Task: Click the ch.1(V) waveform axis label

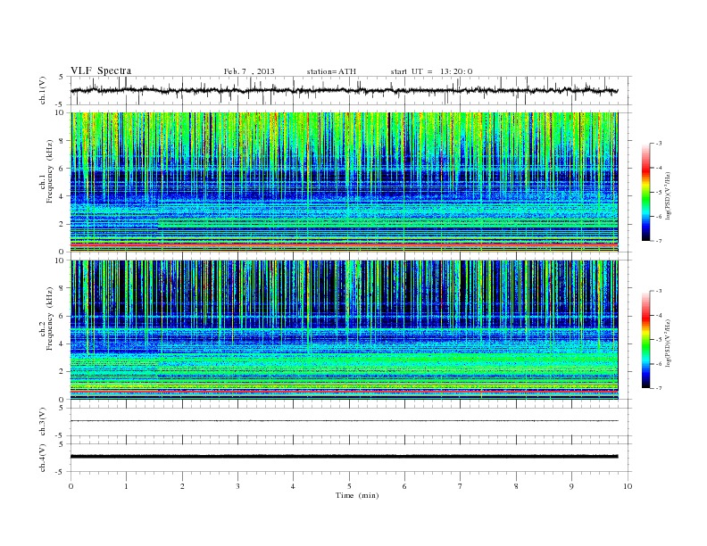Action: tap(43, 90)
